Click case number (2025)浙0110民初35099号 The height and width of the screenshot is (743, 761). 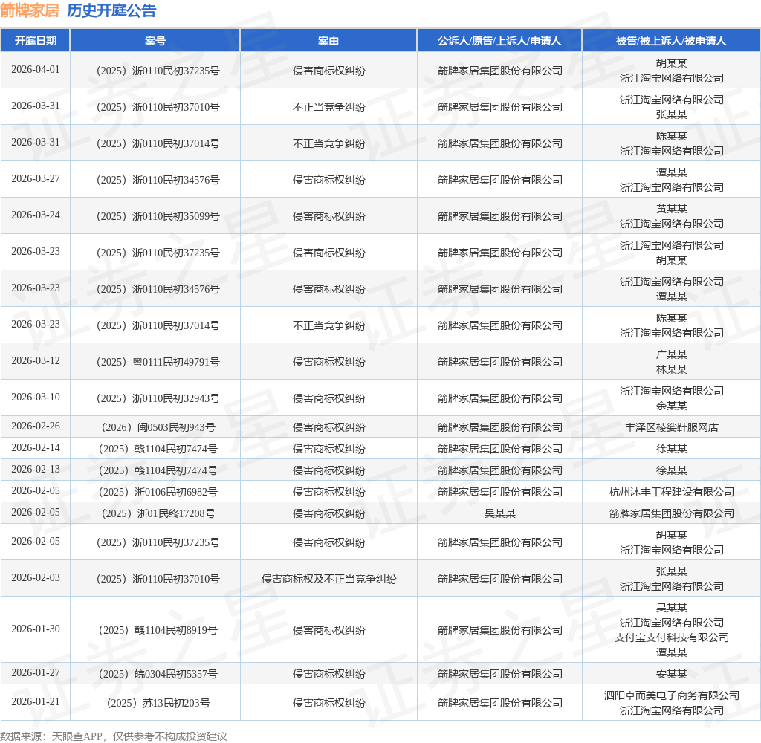click(x=158, y=216)
